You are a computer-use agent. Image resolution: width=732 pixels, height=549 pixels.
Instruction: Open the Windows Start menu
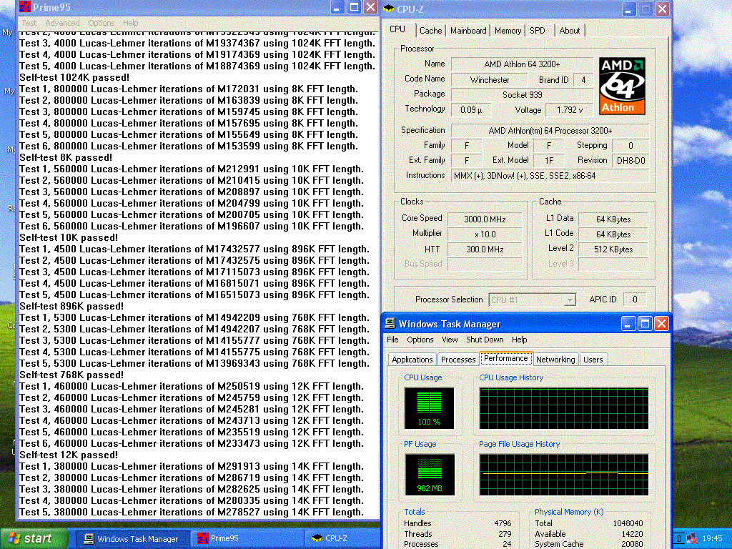(30, 538)
